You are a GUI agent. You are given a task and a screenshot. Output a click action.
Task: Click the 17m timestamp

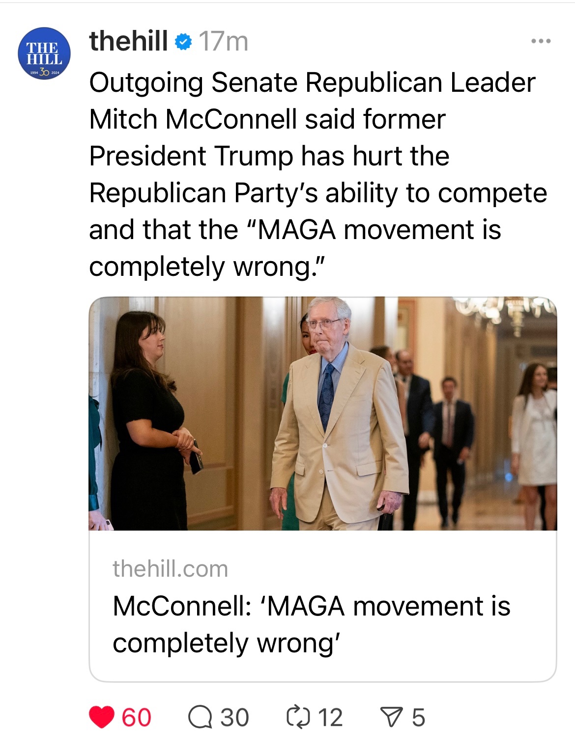224,42
